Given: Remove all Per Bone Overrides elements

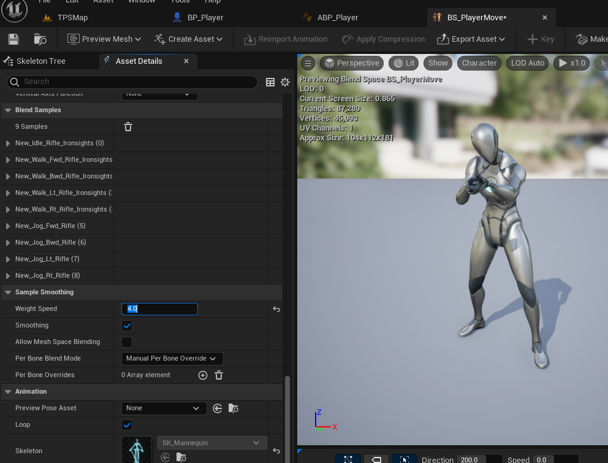Looking at the screenshot, I should (219, 375).
